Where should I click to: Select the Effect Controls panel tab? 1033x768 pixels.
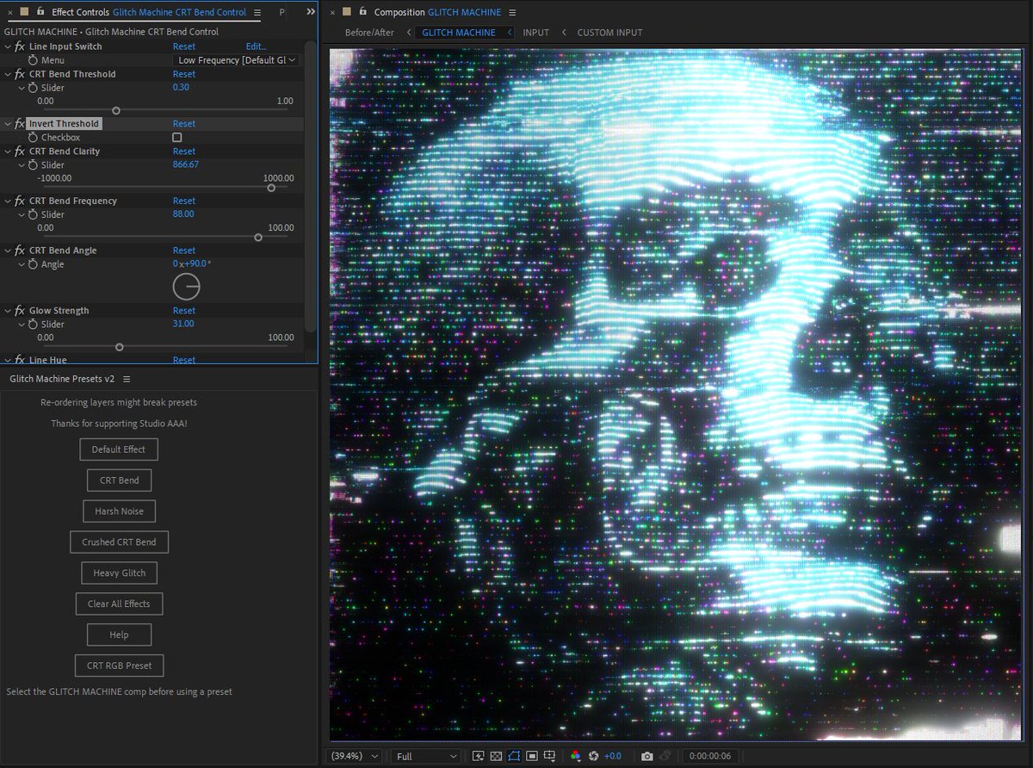coord(149,13)
